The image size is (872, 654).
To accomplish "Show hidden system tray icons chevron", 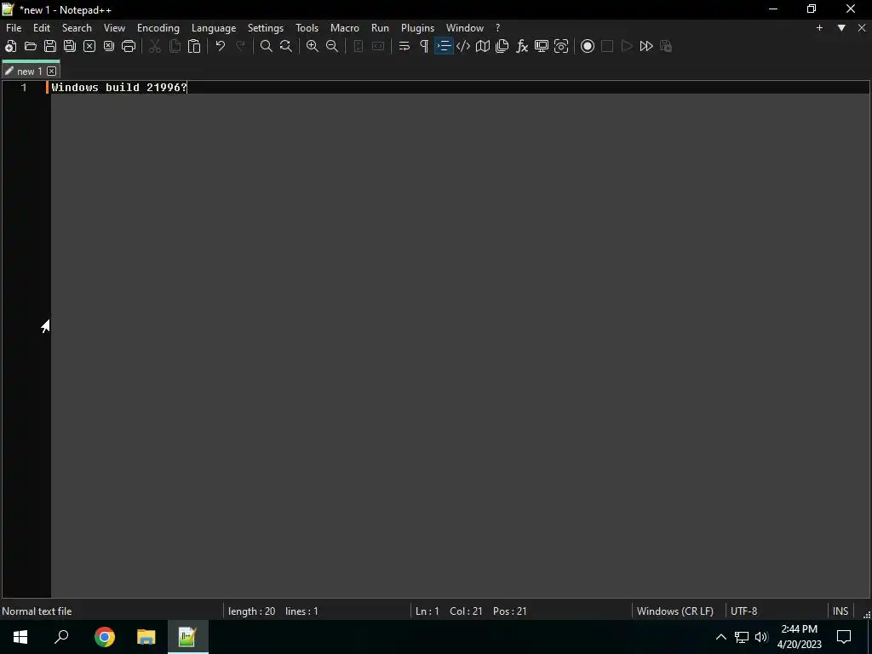I will click(720, 637).
